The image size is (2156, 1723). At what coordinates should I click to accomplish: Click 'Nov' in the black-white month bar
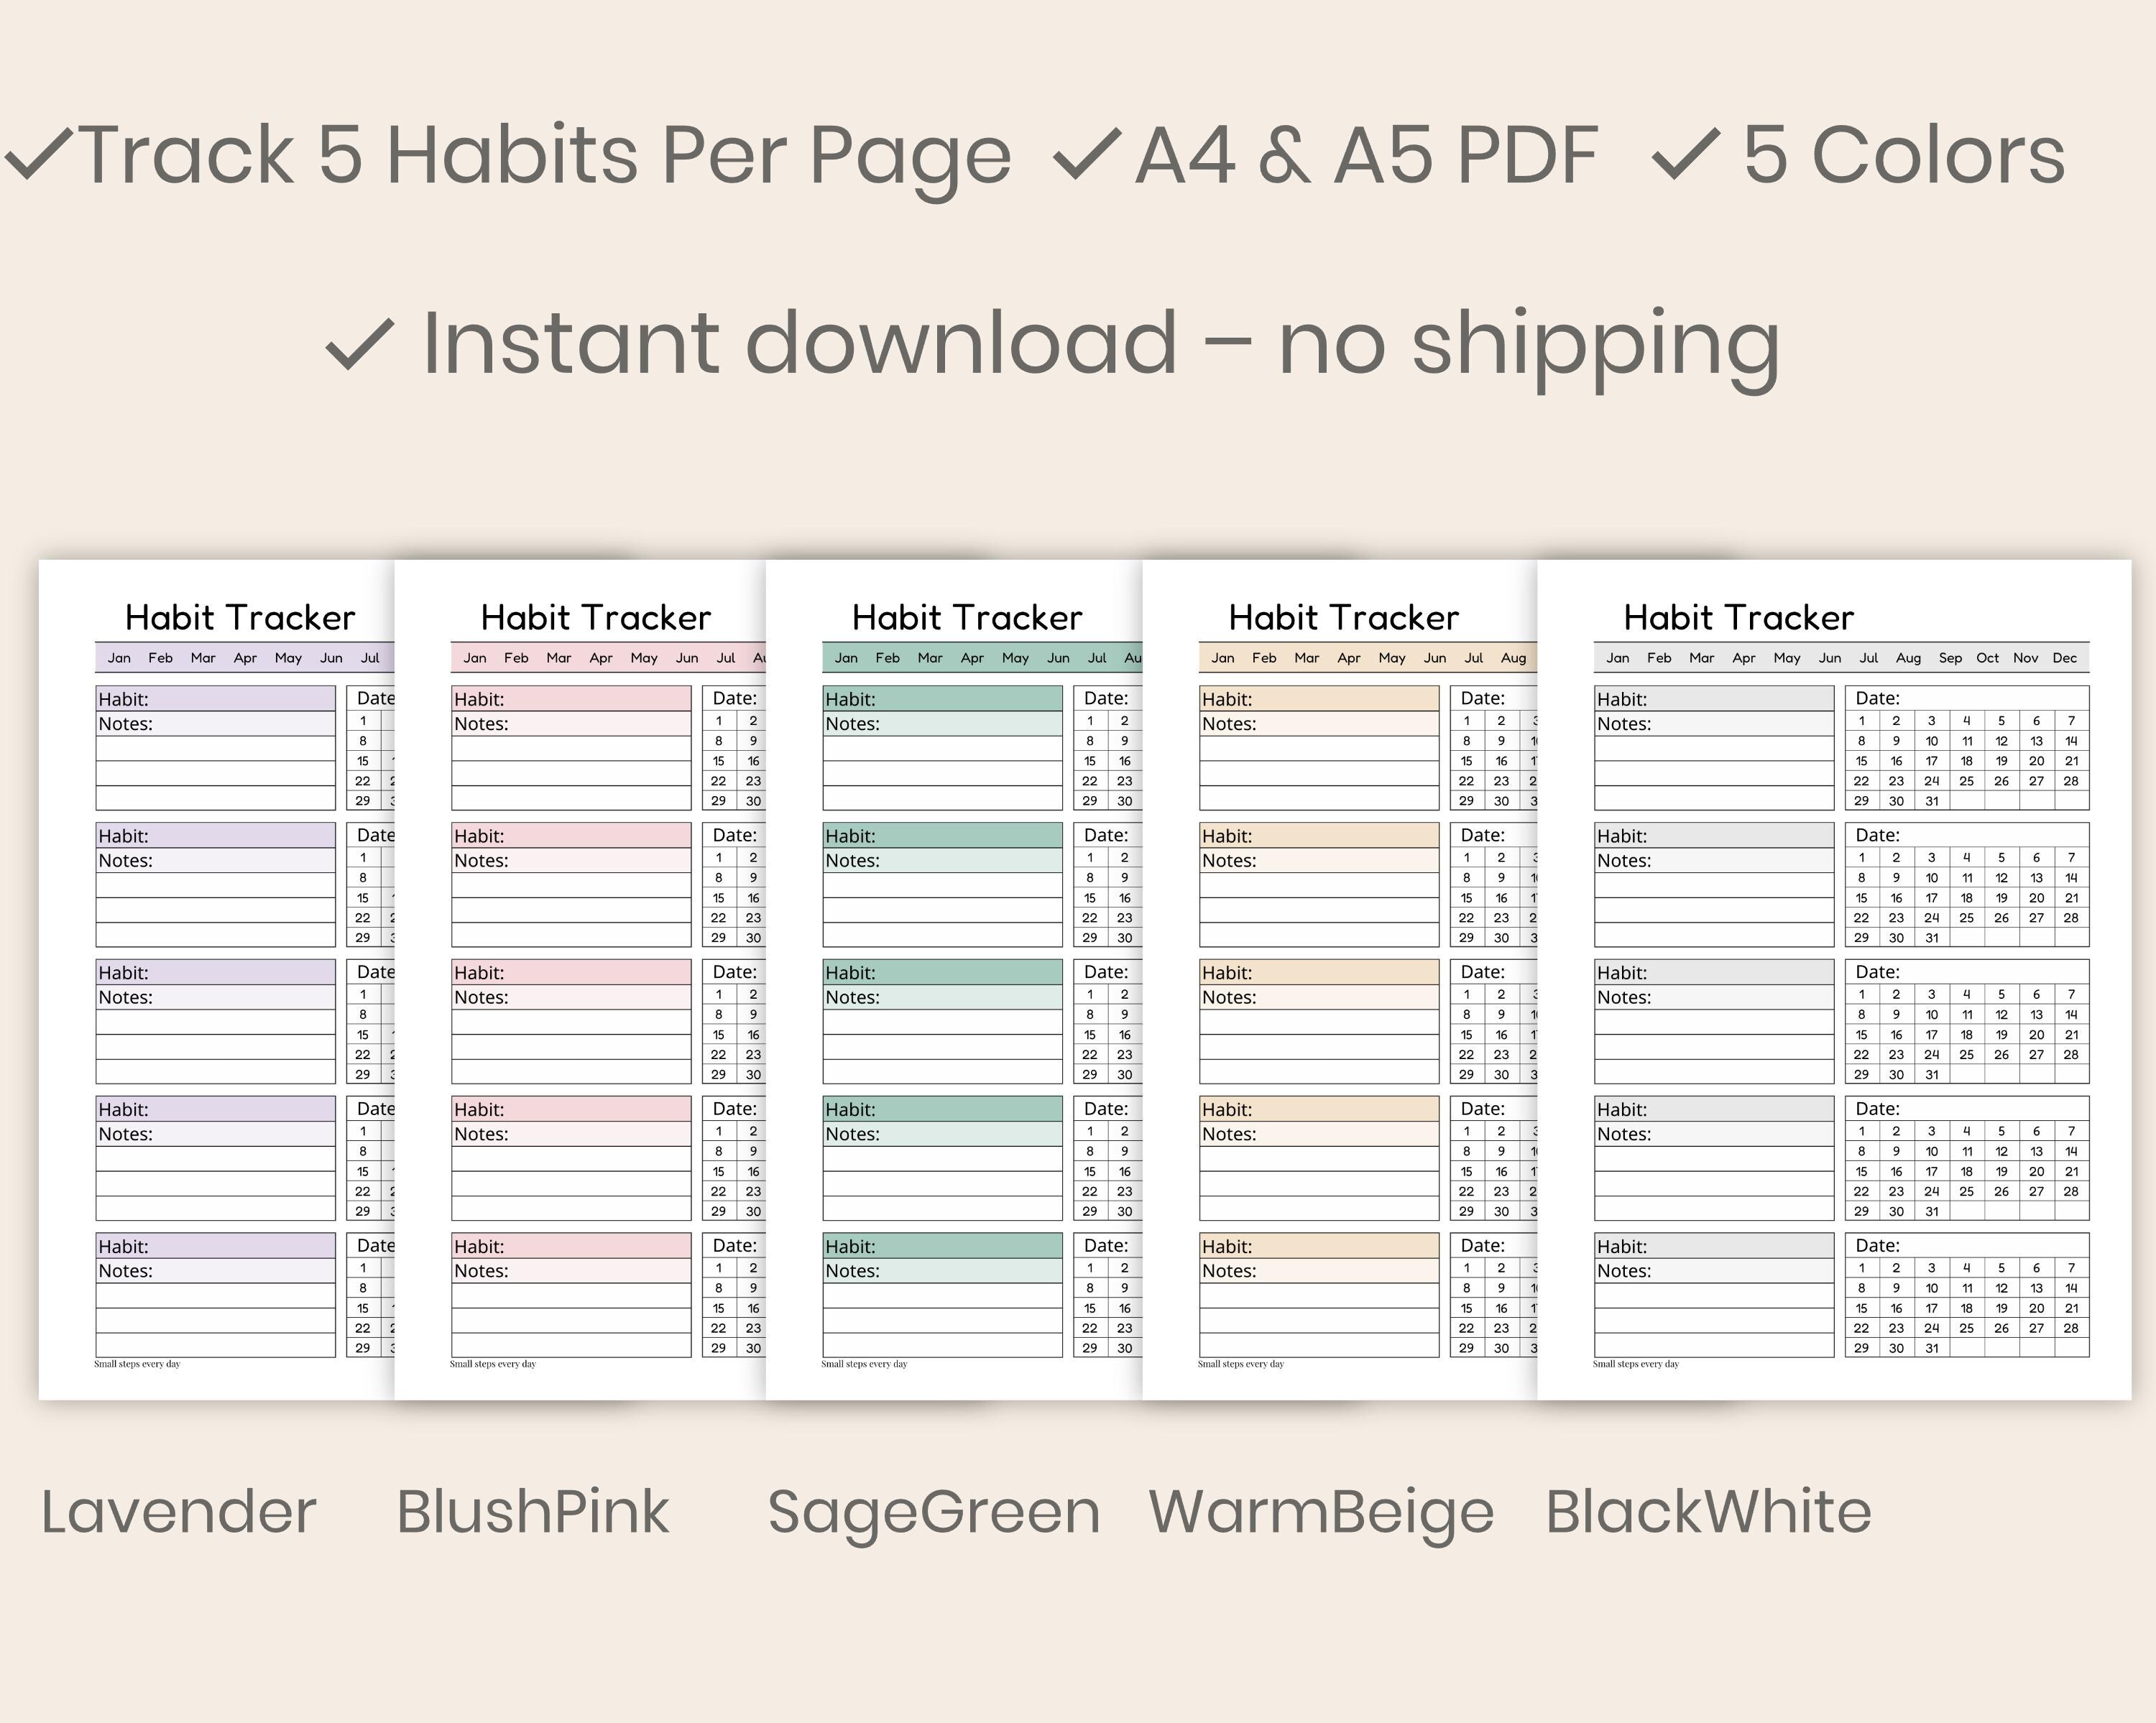2026,658
